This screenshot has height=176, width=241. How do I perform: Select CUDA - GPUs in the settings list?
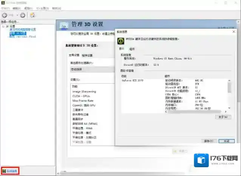pyautogui.click(x=81, y=96)
